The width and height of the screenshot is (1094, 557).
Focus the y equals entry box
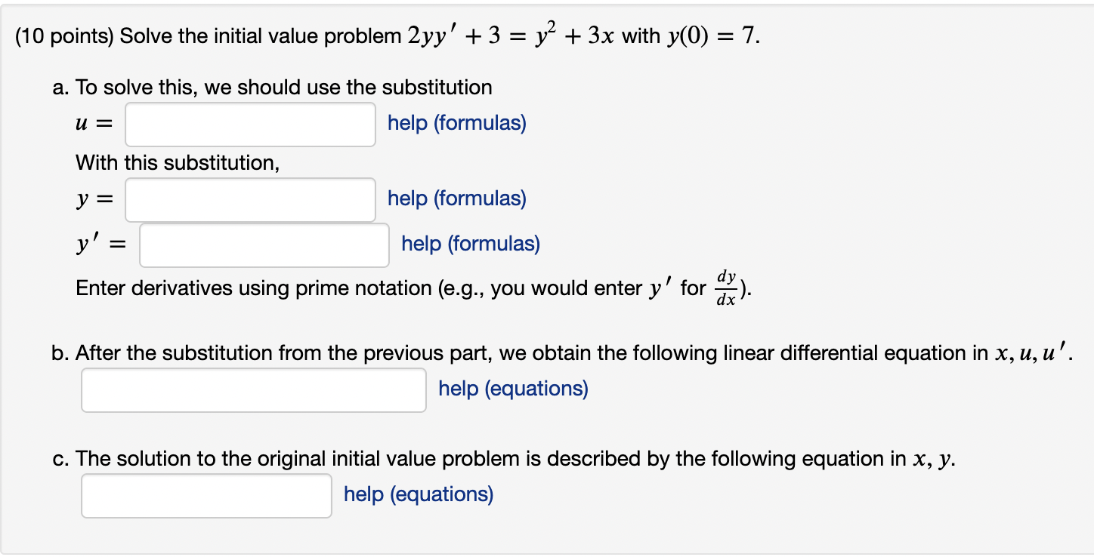coord(249,198)
